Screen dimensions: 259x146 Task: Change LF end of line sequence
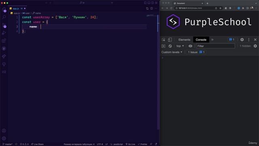(x=106, y=144)
